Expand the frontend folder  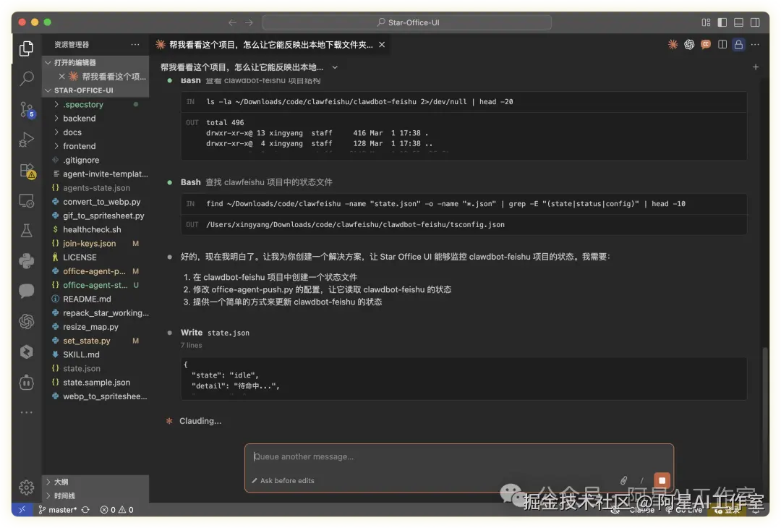(x=95, y=146)
